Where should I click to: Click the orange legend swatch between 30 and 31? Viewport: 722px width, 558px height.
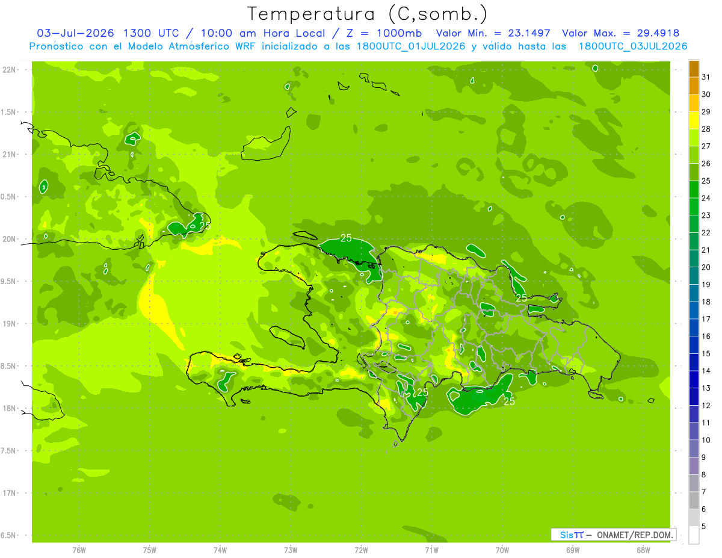(694, 87)
